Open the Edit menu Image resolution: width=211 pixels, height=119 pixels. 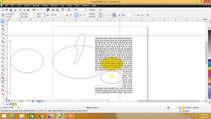coord(13,6)
